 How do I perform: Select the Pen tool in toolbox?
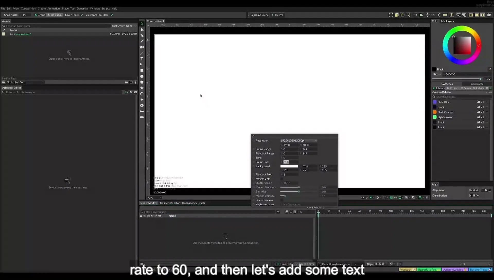pos(142,36)
